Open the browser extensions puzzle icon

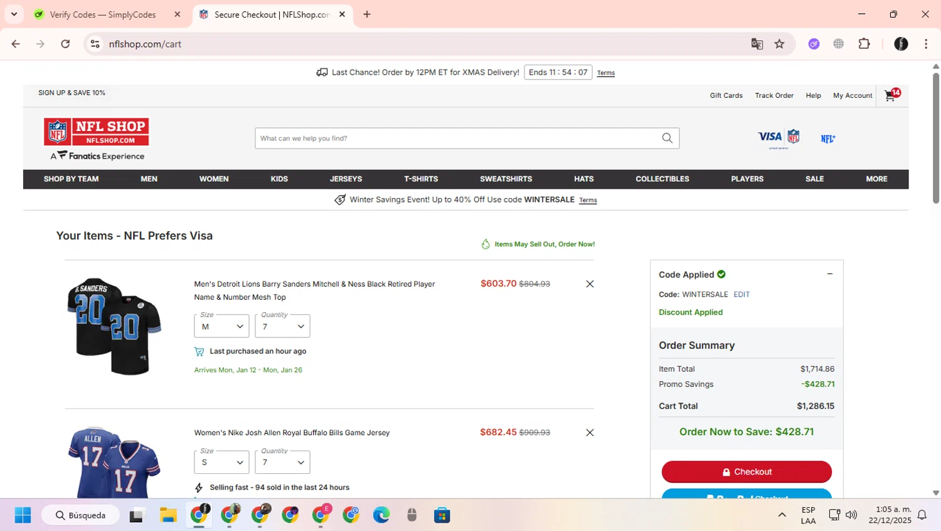coord(864,44)
